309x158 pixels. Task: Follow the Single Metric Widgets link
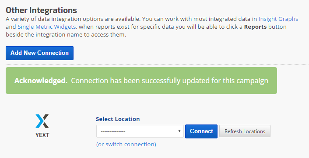[47, 27]
